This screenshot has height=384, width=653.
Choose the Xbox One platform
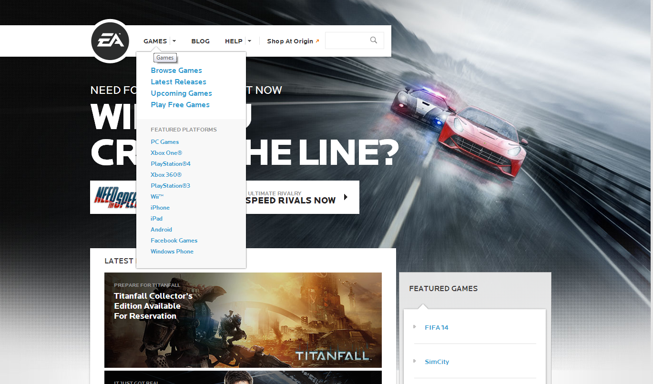tap(166, 153)
